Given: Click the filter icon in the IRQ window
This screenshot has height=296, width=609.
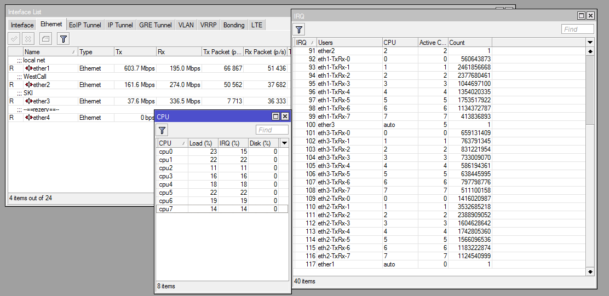Looking at the screenshot, I should 300,30.
